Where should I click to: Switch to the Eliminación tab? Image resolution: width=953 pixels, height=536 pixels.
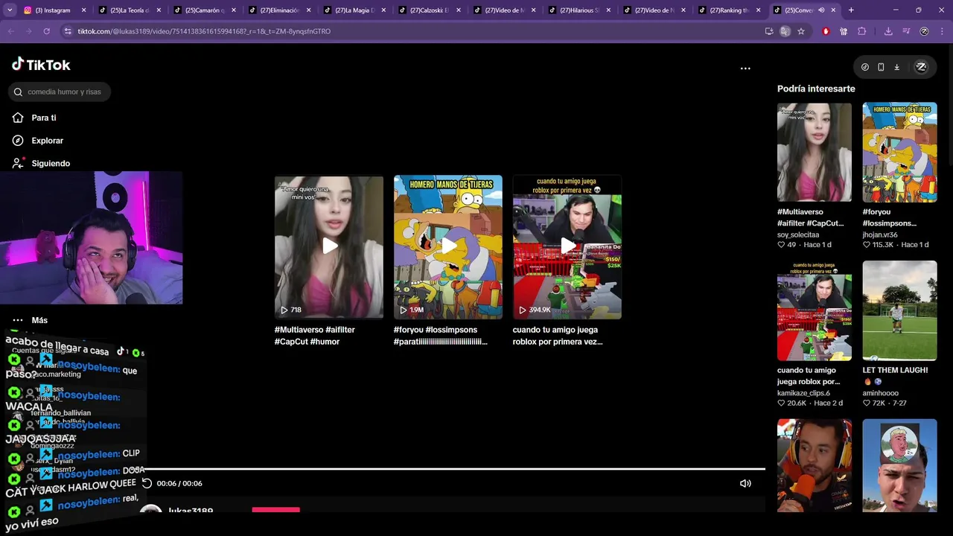click(280, 10)
